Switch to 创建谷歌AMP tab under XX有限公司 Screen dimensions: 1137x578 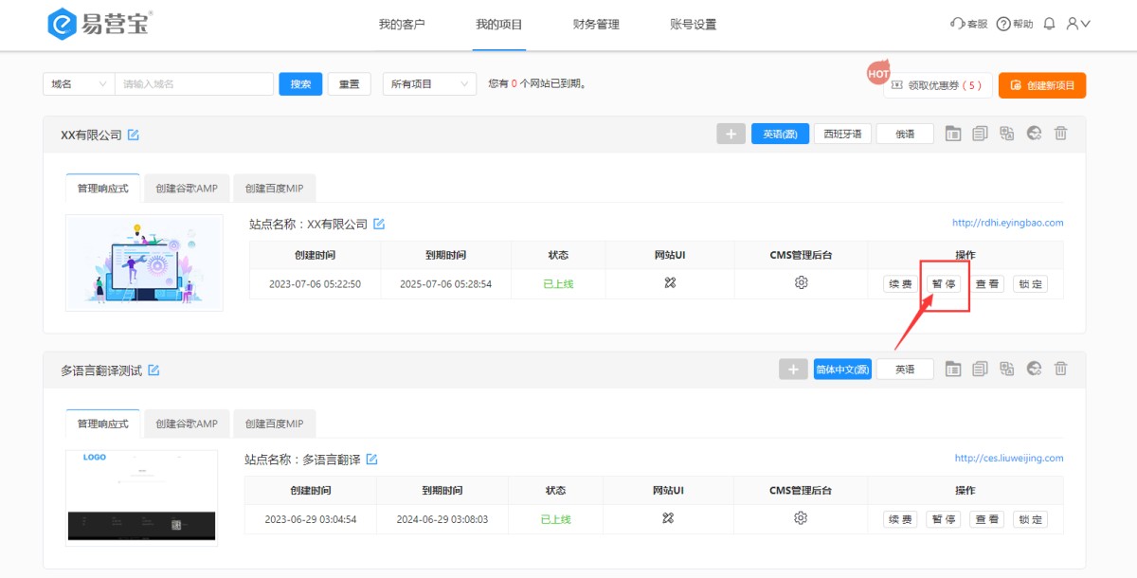187,189
